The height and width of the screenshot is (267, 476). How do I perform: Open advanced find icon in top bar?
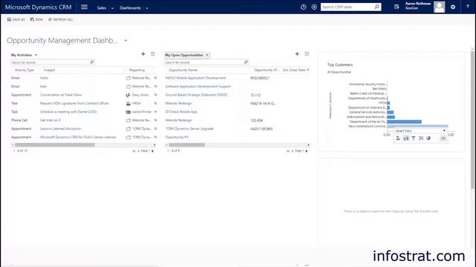396,7
